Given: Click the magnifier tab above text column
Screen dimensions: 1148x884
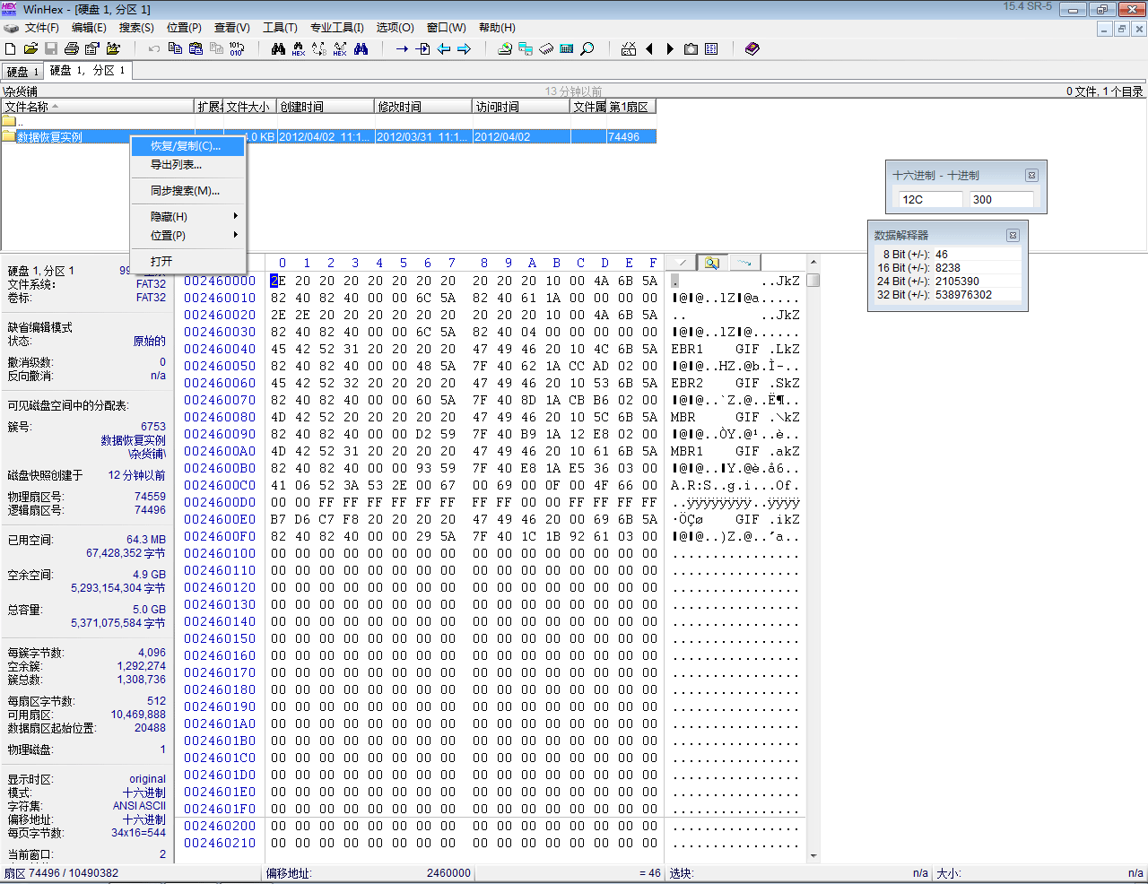Looking at the screenshot, I should (712, 263).
